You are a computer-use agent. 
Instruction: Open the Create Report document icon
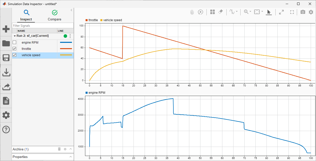click(6, 101)
